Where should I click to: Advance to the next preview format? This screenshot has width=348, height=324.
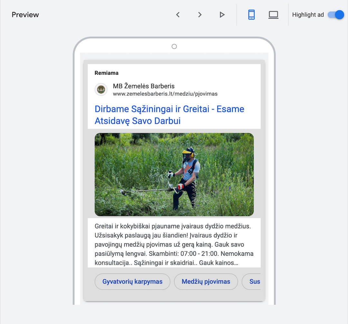200,15
